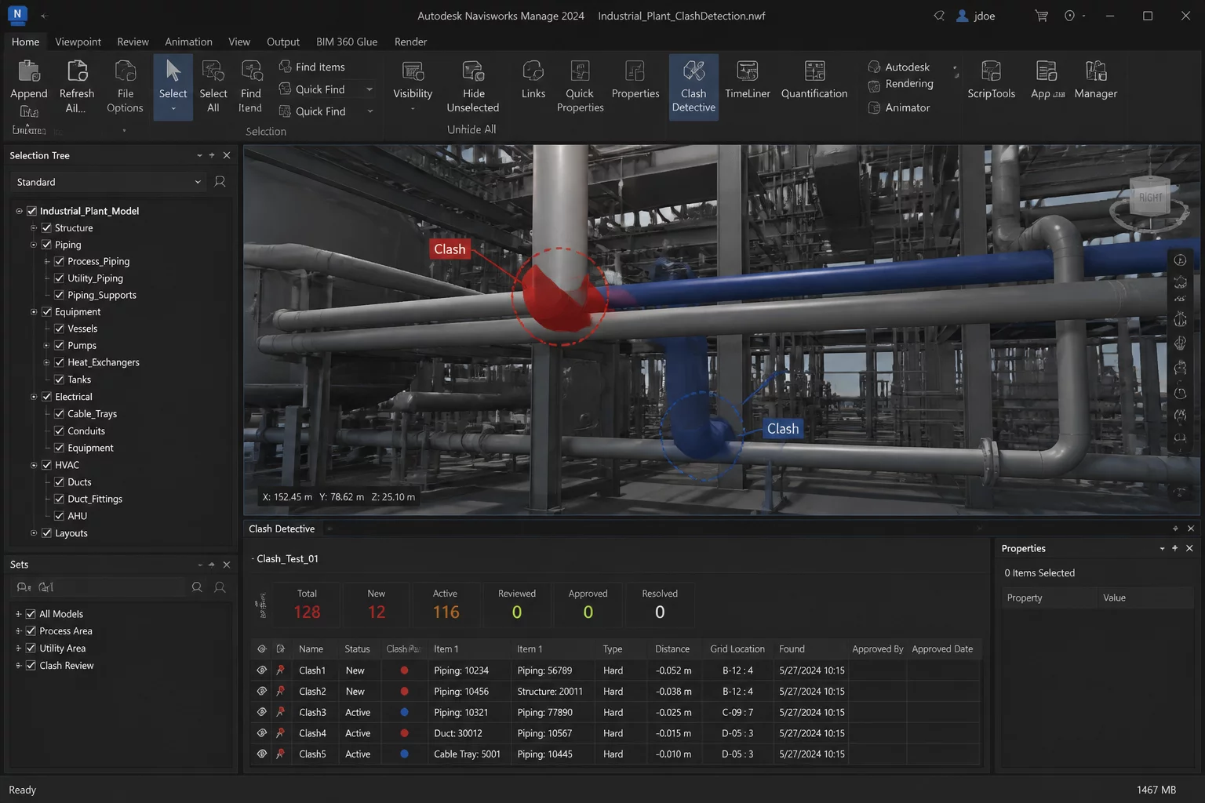The width and height of the screenshot is (1205, 803).
Task: Sort by the Distance column header
Action: (672, 649)
